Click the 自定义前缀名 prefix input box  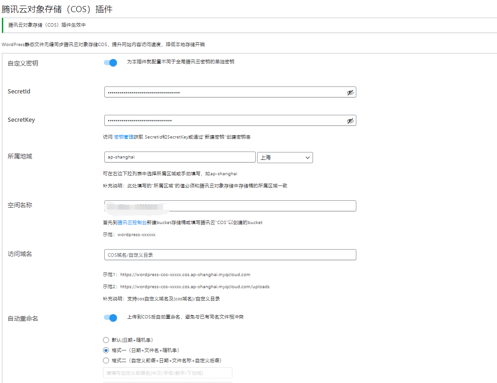[x=167, y=373]
